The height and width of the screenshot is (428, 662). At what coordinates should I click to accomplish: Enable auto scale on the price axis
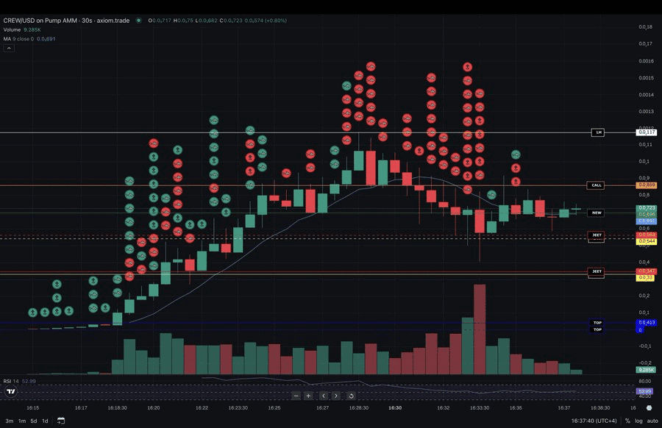(652, 421)
